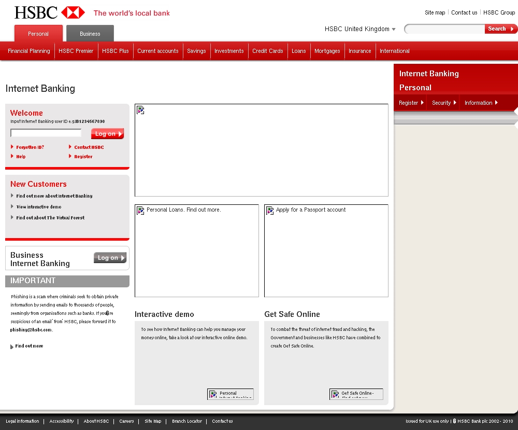
Task: Open the Personal Loans broken image placeholder
Action: [196, 251]
